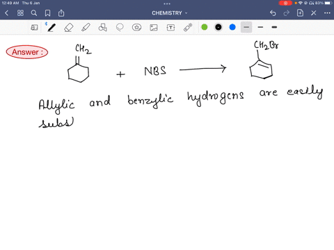Open the share/export menu

(x=61, y=13)
